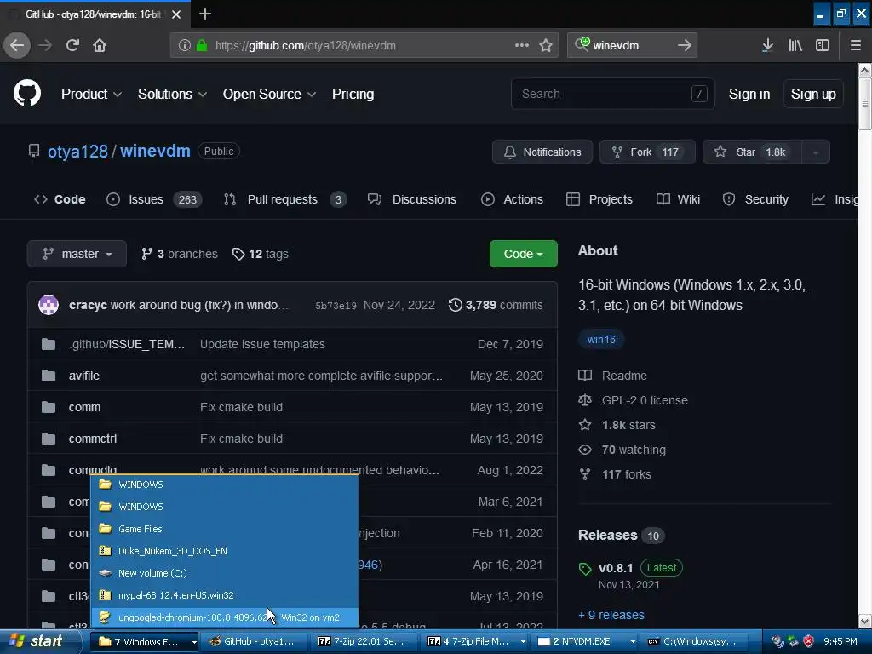Click the Sign up button

tap(813, 94)
